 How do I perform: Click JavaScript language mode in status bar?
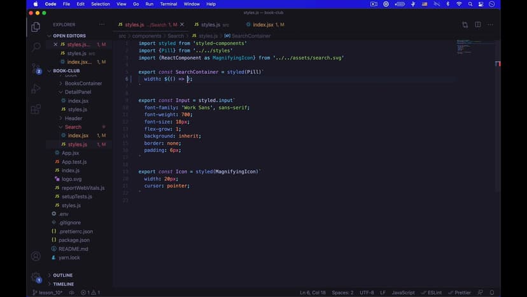(403, 293)
